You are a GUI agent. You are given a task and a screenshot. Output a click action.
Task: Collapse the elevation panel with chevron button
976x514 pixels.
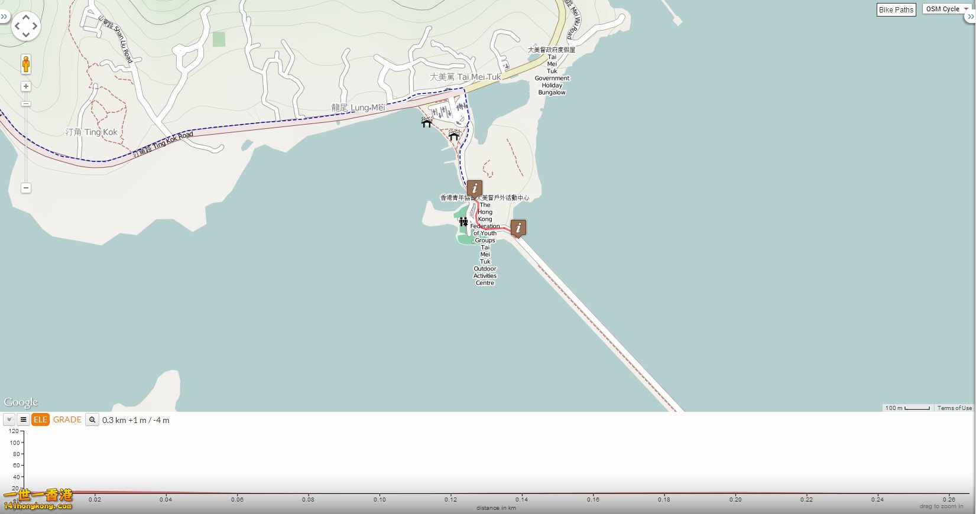(9, 420)
